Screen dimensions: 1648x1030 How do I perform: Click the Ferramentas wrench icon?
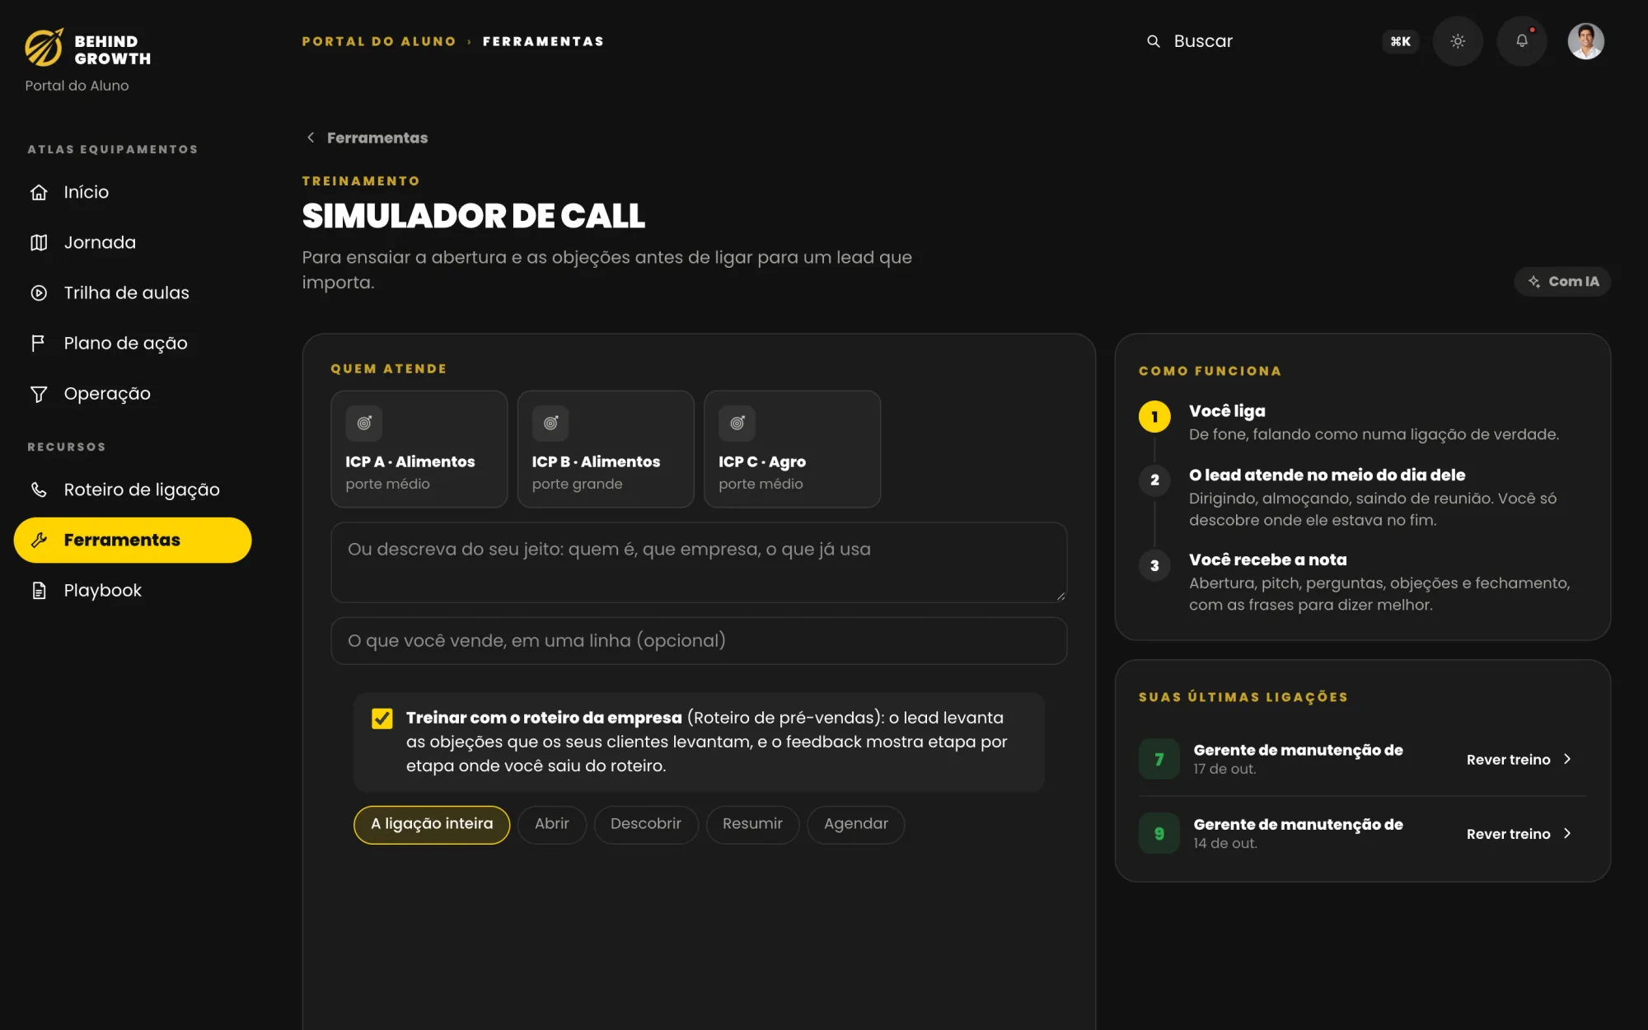pos(39,540)
